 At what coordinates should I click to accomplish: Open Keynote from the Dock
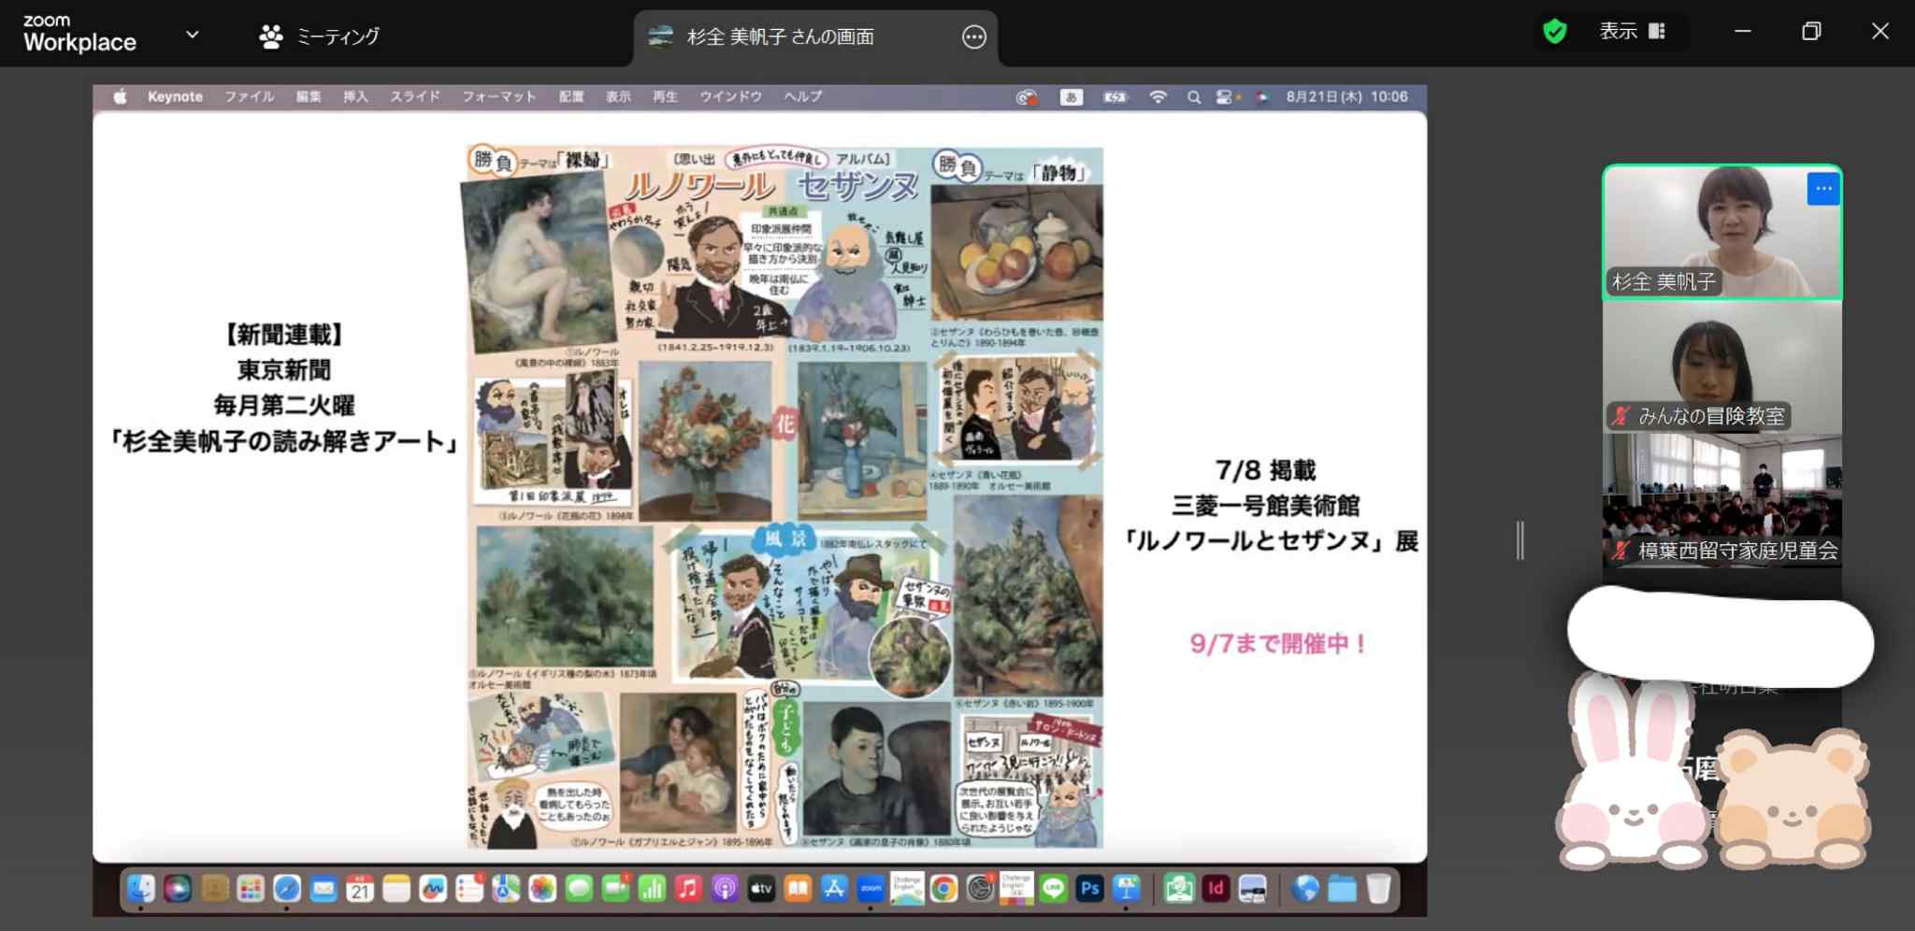click(x=1126, y=888)
